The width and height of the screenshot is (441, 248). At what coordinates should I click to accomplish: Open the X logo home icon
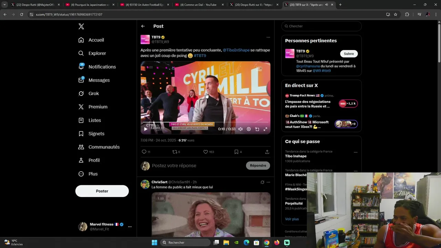(x=81, y=27)
